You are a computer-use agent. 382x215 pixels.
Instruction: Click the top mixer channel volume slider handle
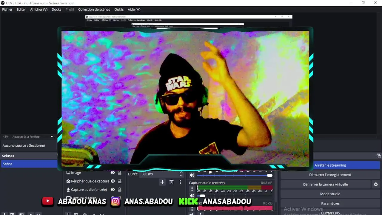(270, 175)
